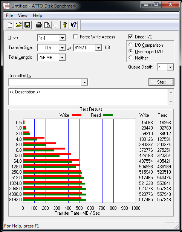Open a file with the folder icon
This screenshot has height=232, width=182.
[x=18, y=25]
